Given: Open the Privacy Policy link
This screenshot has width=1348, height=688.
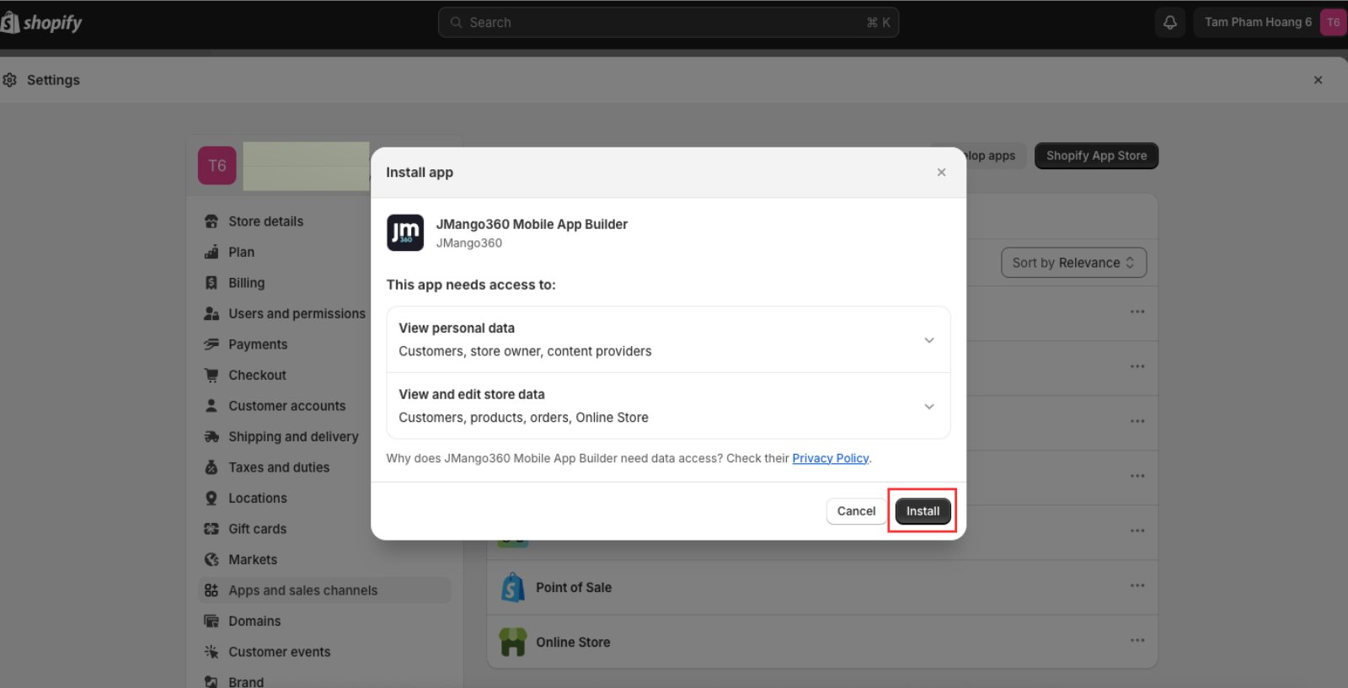Looking at the screenshot, I should click(x=830, y=458).
